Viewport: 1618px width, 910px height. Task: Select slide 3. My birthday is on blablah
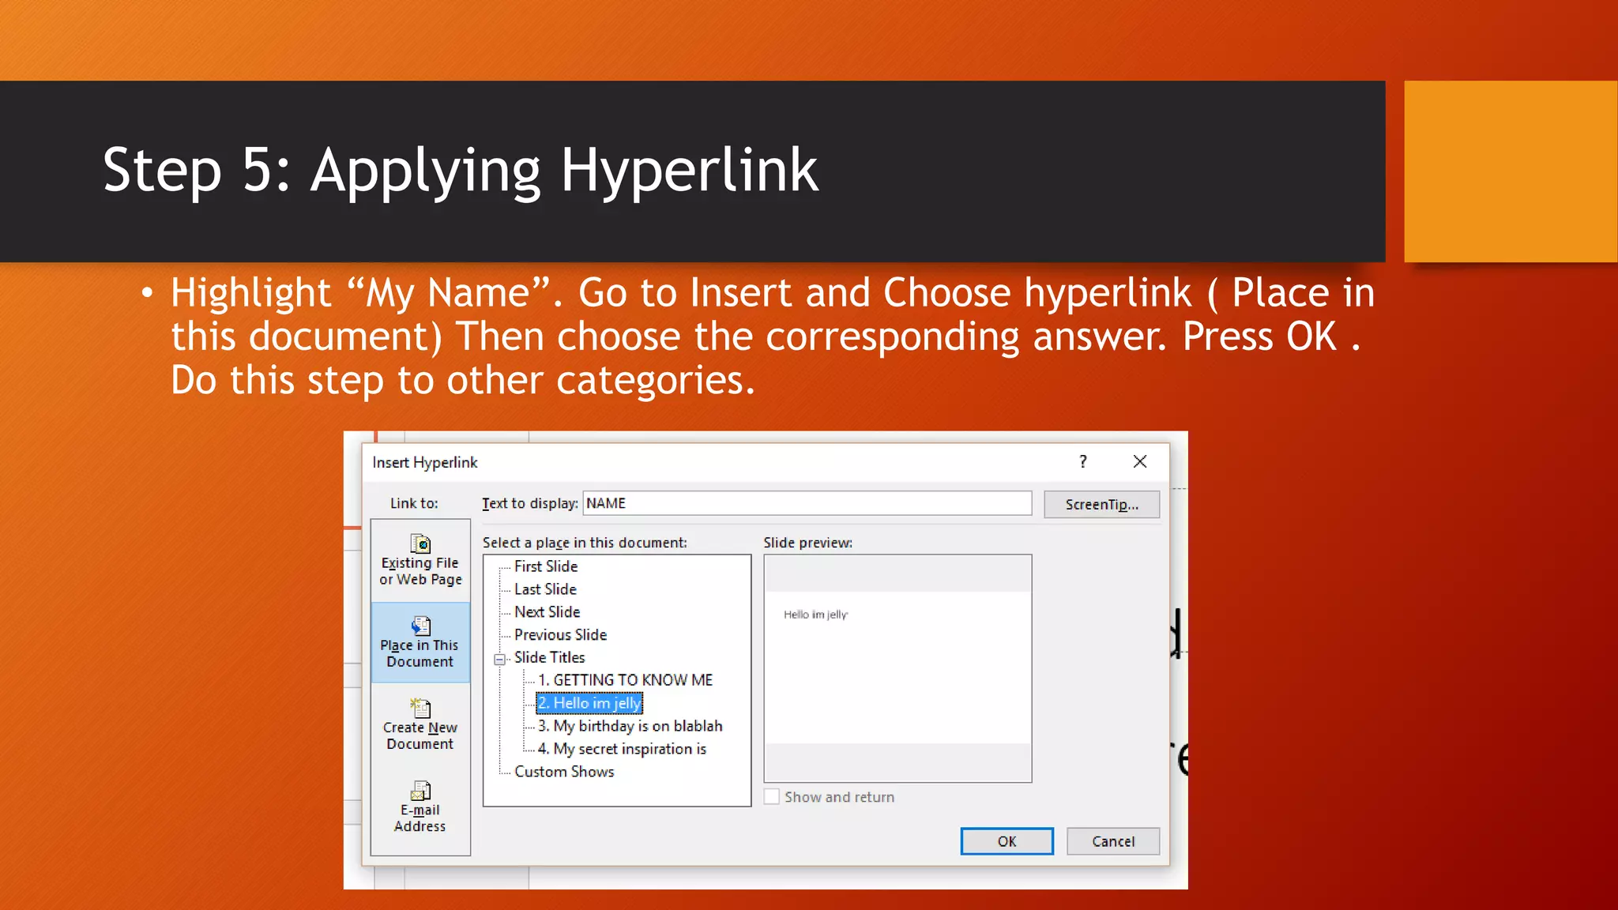[x=630, y=726]
